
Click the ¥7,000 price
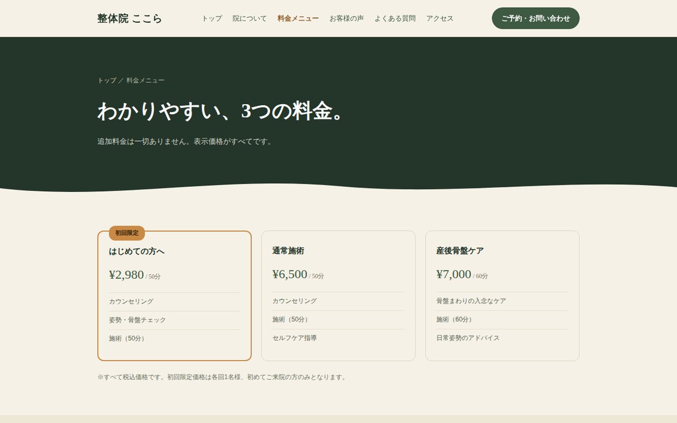pos(453,274)
